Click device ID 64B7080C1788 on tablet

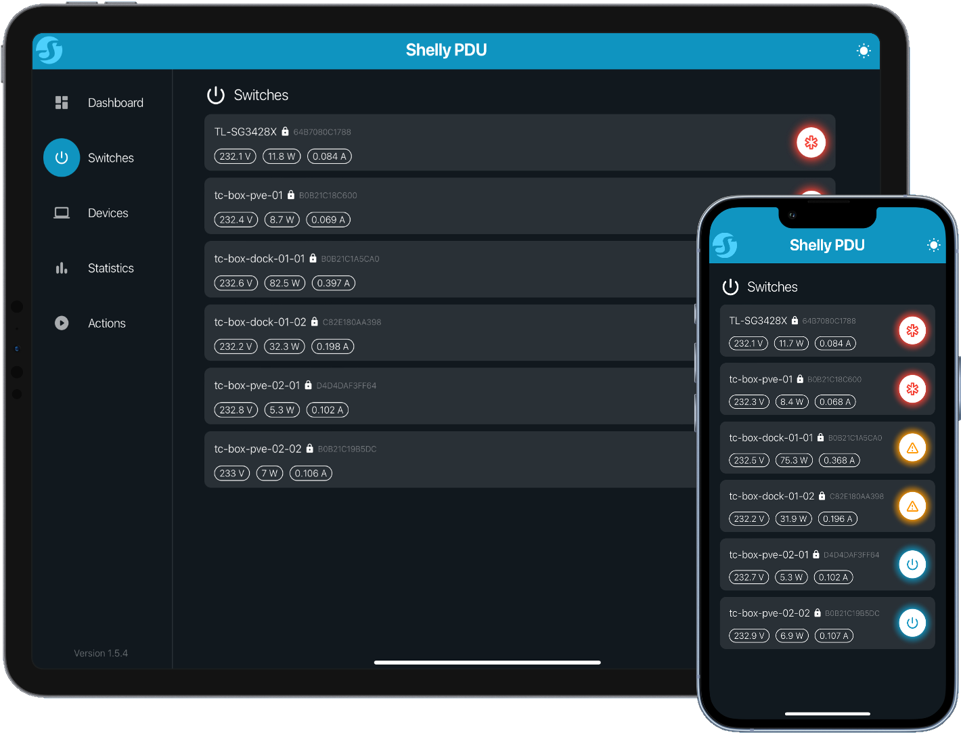(x=322, y=132)
